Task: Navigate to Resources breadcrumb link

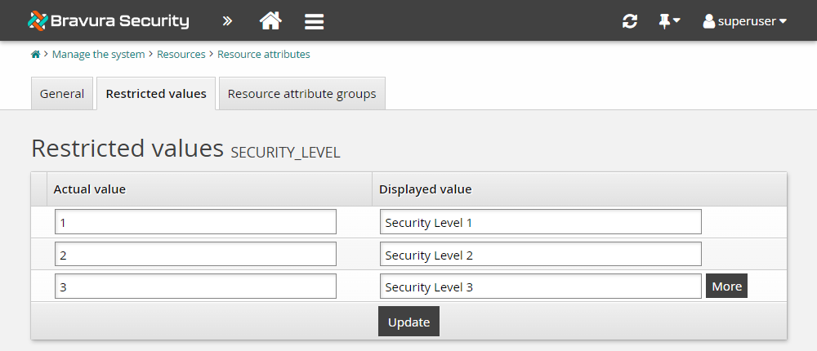Action: (181, 55)
